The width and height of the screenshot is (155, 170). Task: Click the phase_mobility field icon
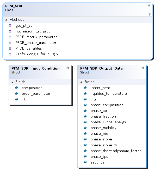tap(85, 128)
